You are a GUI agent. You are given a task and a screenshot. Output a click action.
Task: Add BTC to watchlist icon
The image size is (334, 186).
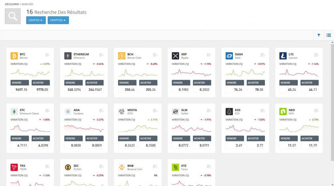pos(48,55)
